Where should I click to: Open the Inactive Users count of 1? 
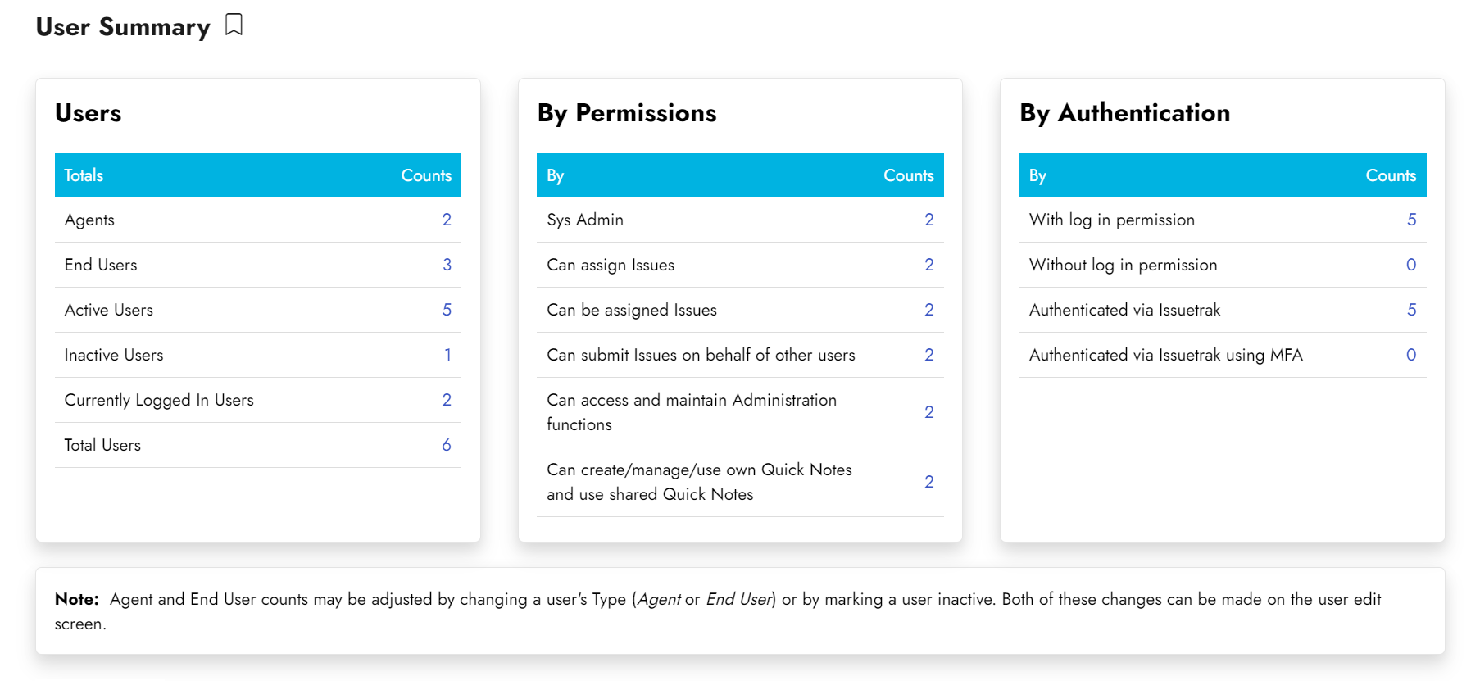click(447, 355)
